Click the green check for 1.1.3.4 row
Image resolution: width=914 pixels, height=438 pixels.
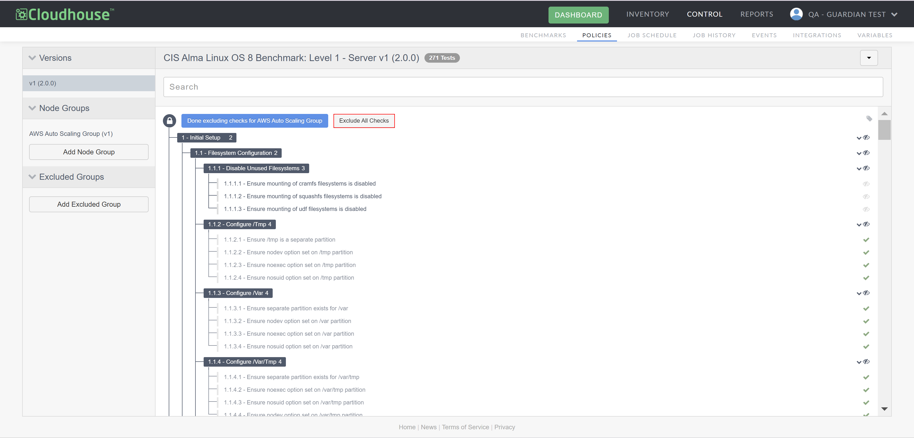coord(866,347)
